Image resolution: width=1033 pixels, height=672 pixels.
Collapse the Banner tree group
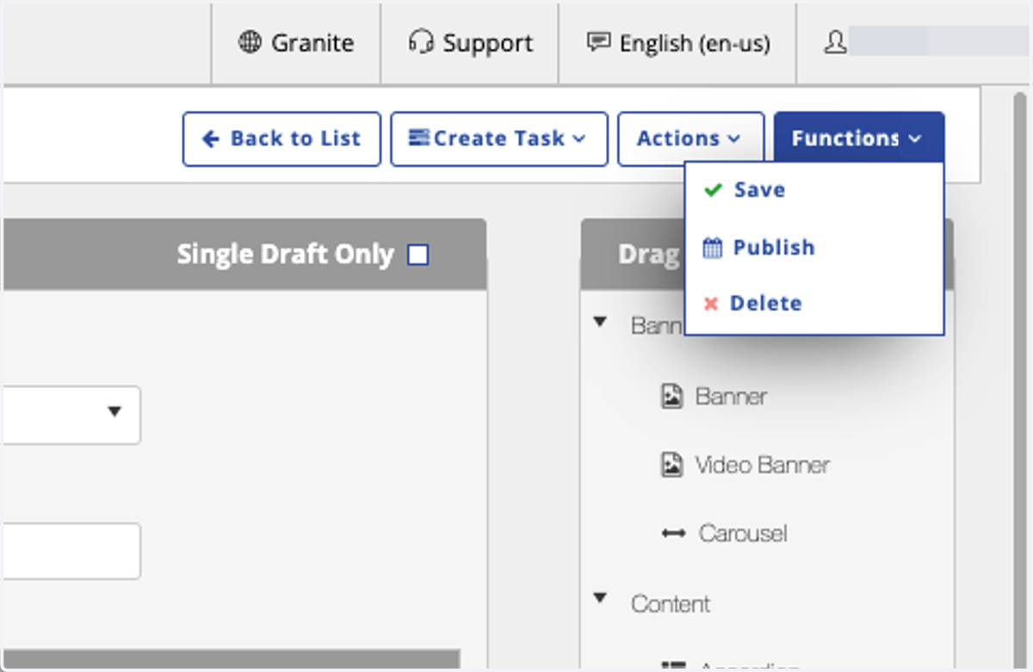tap(601, 323)
